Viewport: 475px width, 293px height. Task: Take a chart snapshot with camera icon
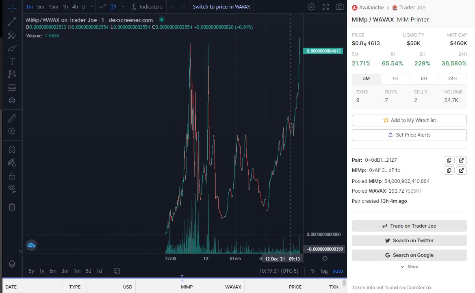coord(340,7)
